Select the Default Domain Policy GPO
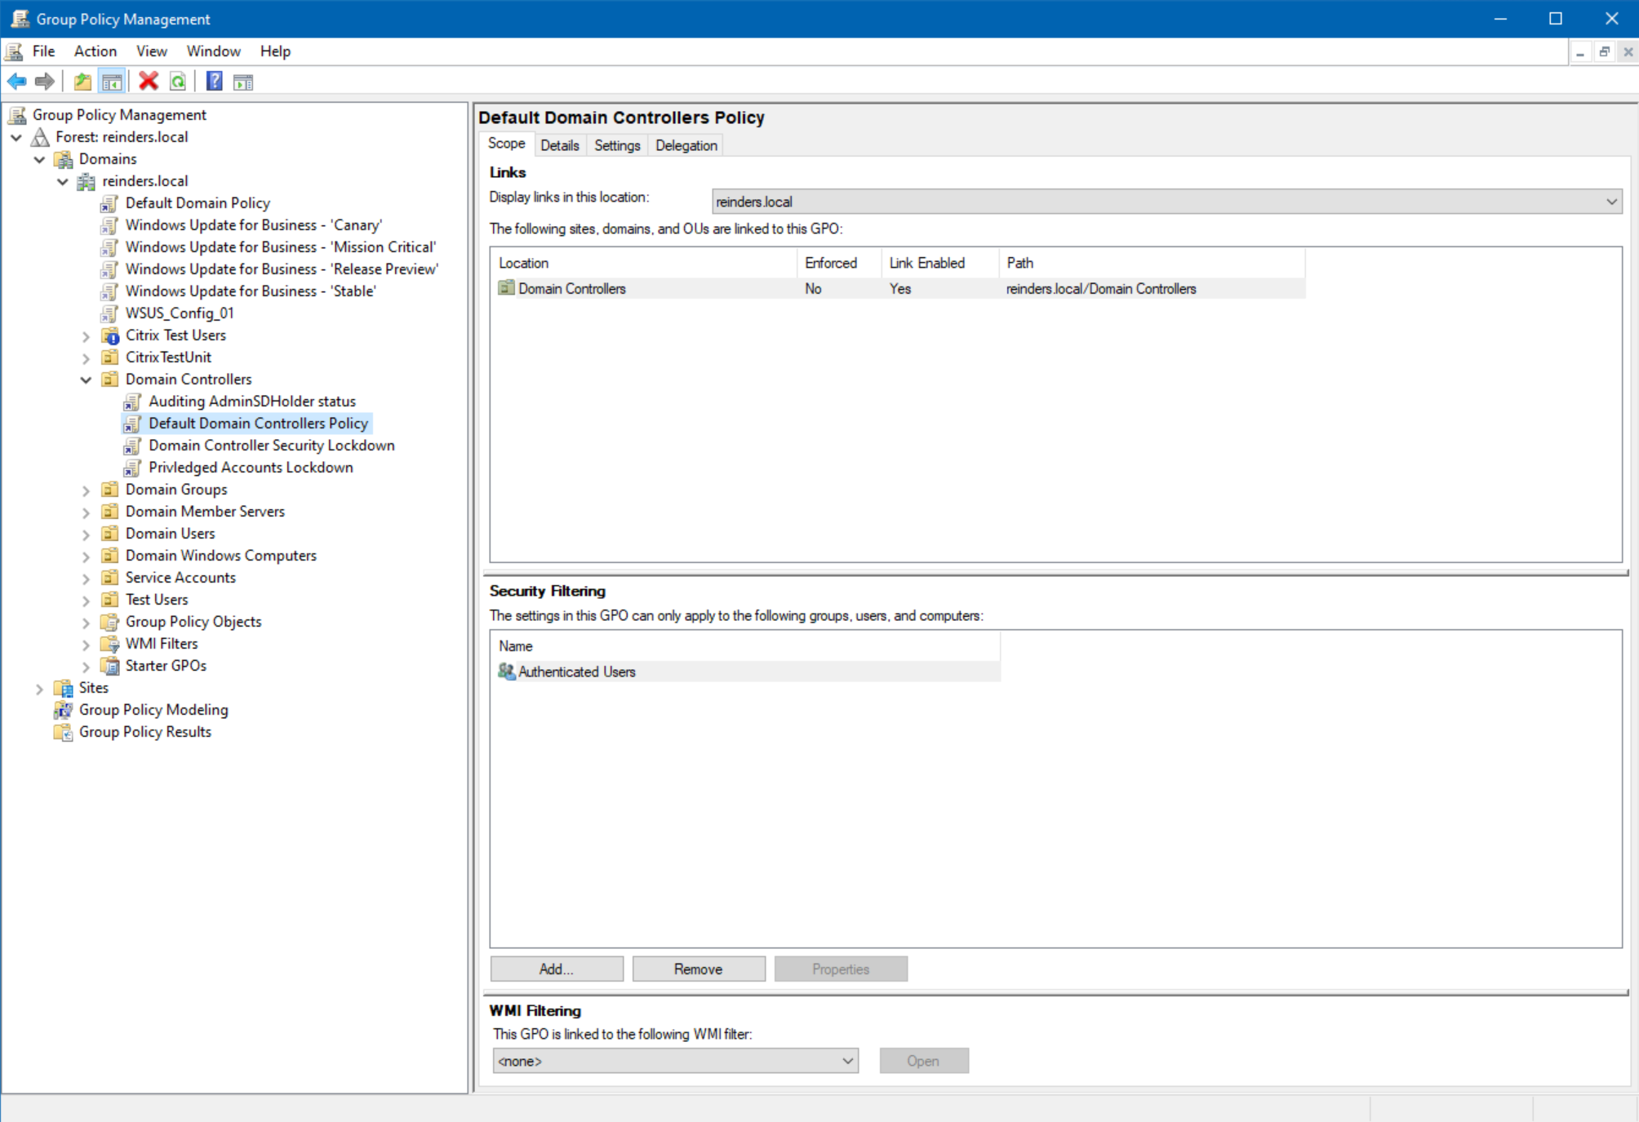Screen dimensions: 1639x1122 click(198, 202)
